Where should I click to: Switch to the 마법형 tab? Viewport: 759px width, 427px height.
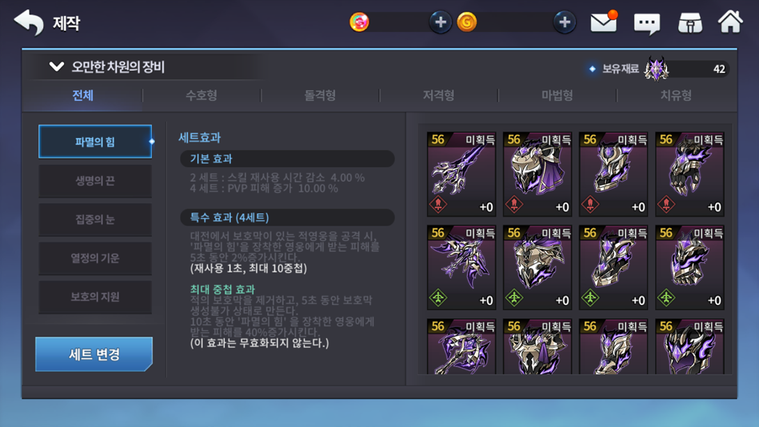pos(557,95)
